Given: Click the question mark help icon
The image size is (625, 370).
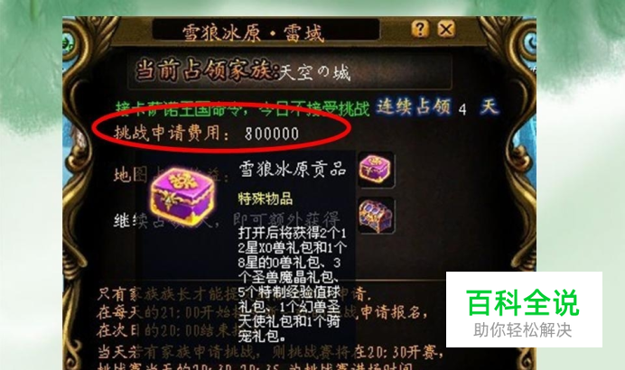Looking at the screenshot, I should 420,29.
